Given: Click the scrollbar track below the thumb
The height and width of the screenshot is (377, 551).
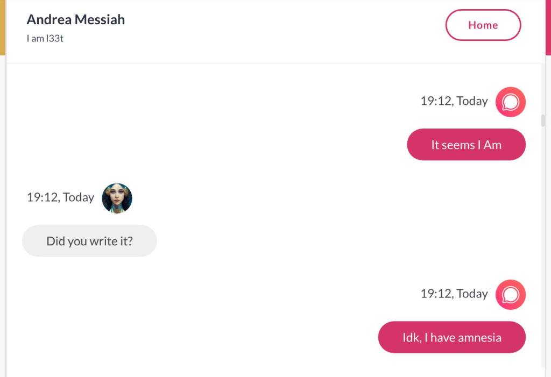Looking at the screenshot, I should [x=543, y=242].
